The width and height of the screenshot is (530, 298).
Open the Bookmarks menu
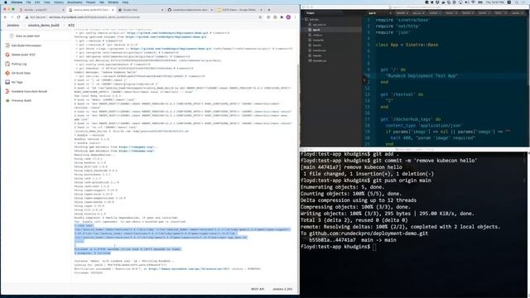(x=75, y=2)
